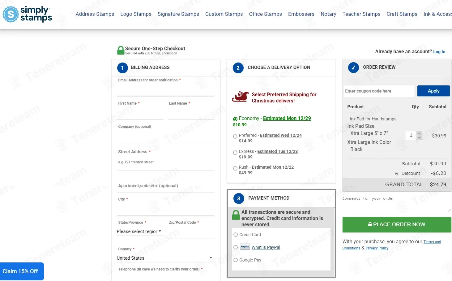Go to Embossers category
Viewport: 452px width, 281px height.
tap(301, 14)
